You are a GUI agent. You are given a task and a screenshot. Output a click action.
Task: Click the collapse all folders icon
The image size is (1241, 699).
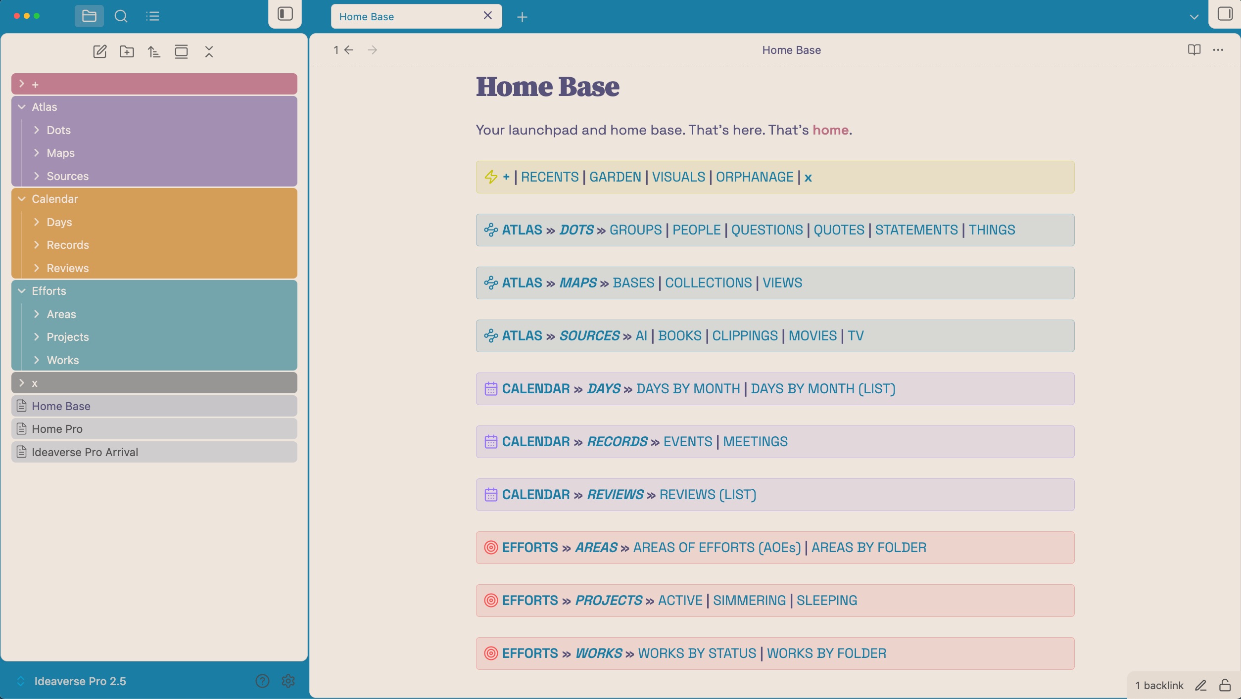pyautogui.click(x=209, y=51)
